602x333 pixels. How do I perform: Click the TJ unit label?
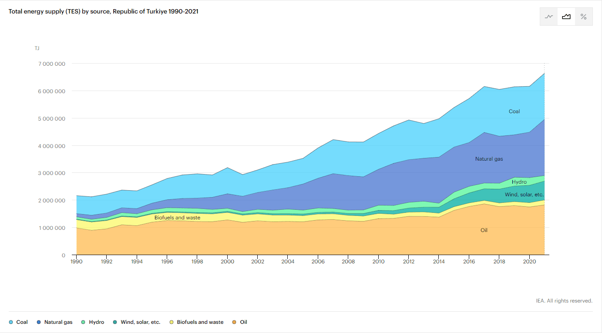click(37, 48)
